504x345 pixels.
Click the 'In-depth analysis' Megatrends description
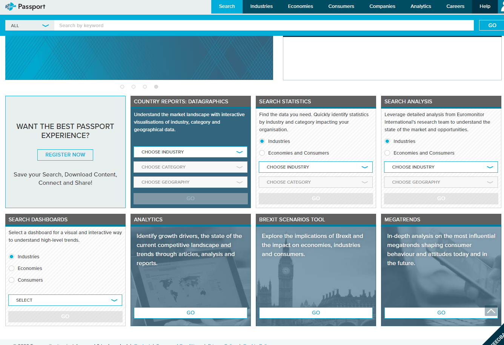pos(441,250)
